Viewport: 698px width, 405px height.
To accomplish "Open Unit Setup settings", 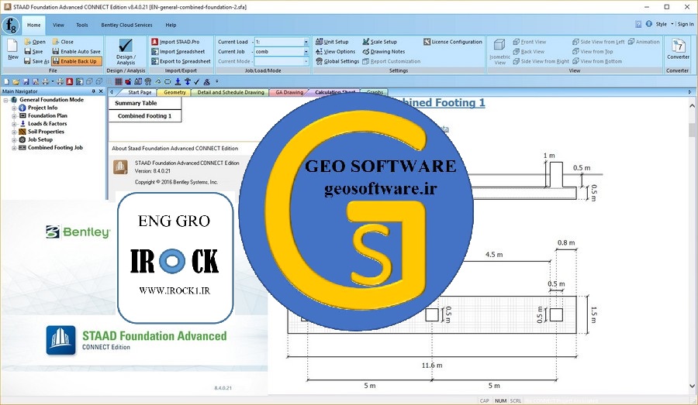I will click(332, 42).
